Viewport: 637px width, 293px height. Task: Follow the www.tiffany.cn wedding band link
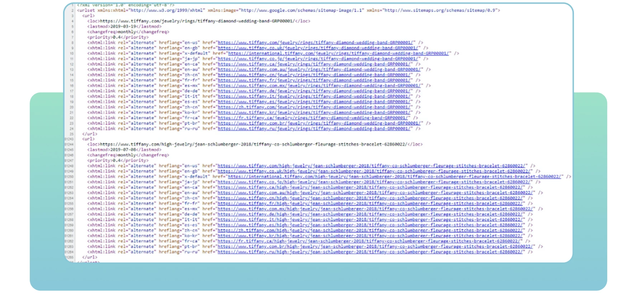click(314, 75)
